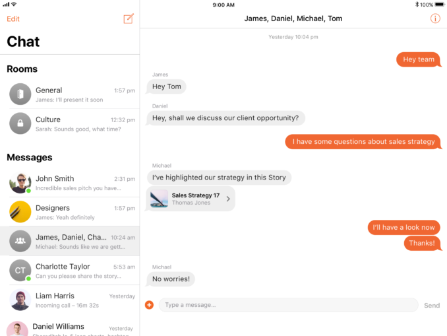The width and height of the screenshot is (447, 336).
Task: Open the Sales Strategy 17 thumbnail
Action: 159,199
